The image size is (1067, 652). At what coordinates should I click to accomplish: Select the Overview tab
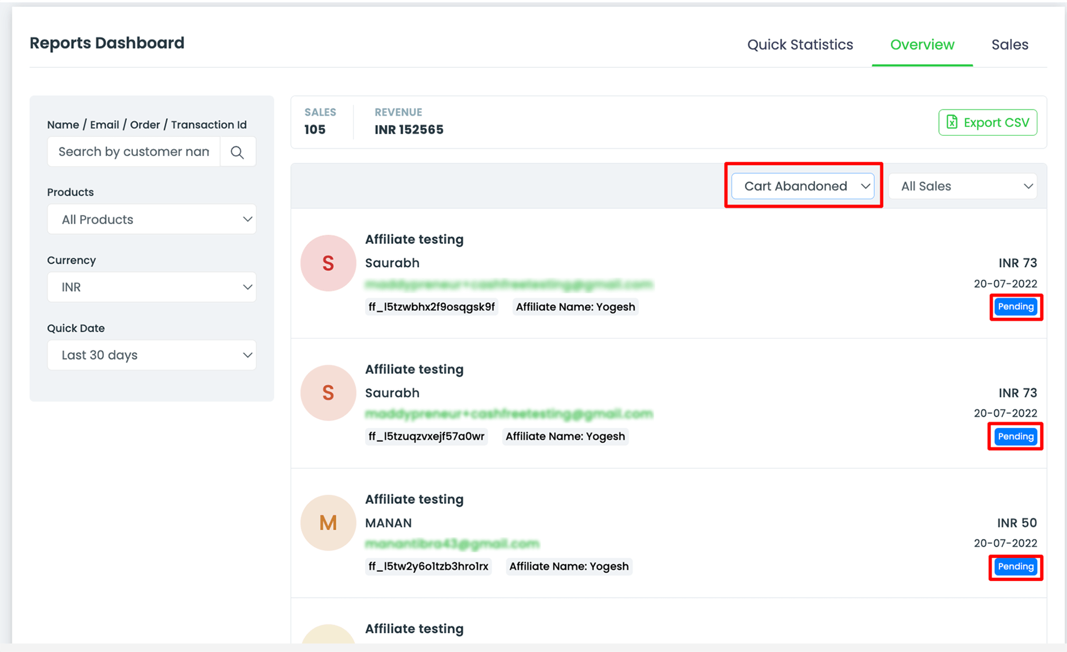922,45
